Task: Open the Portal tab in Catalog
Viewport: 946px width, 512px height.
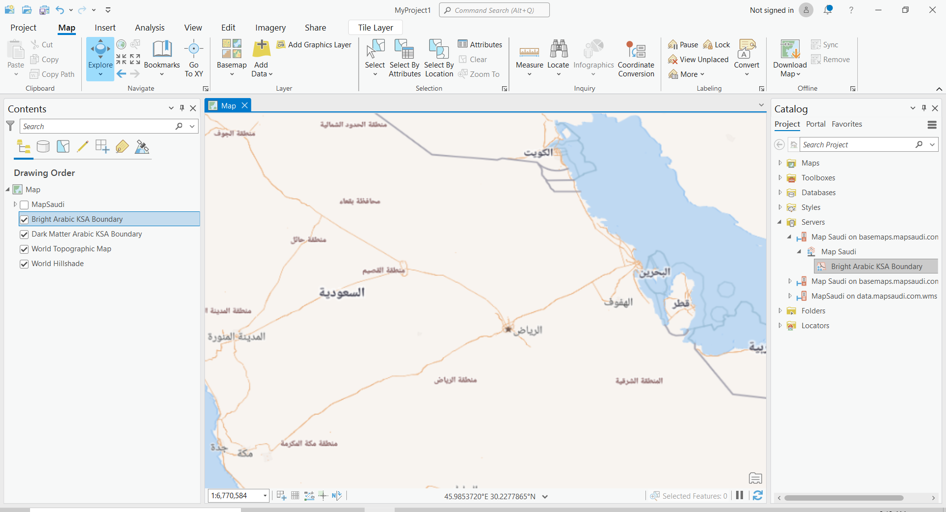Action: [815, 124]
